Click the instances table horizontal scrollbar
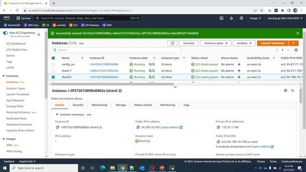The height and width of the screenshot is (172, 306). coord(112,84)
